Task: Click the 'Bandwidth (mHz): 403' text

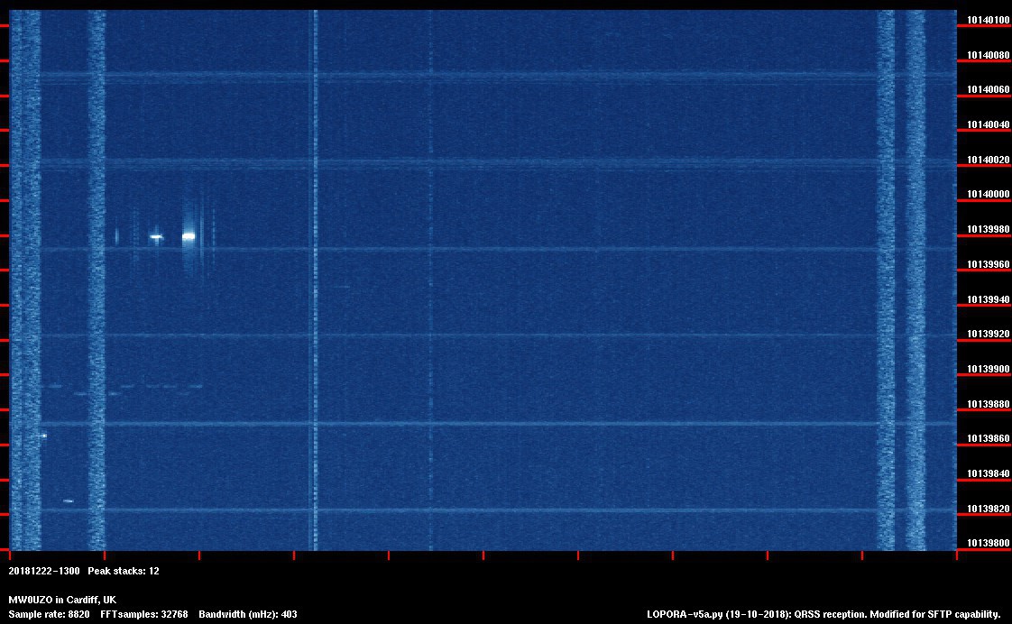Action: pyautogui.click(x=248, y=614)
